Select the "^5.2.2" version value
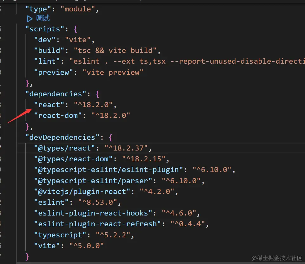The width and height of the screenshot is (305, 264). click(113, 235)
